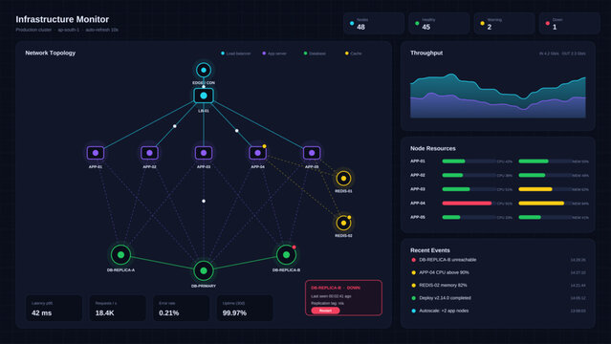This screenshot has height=344, width=611.
Task: Click the red Restart button in alert
Action: tap(325, 311)
